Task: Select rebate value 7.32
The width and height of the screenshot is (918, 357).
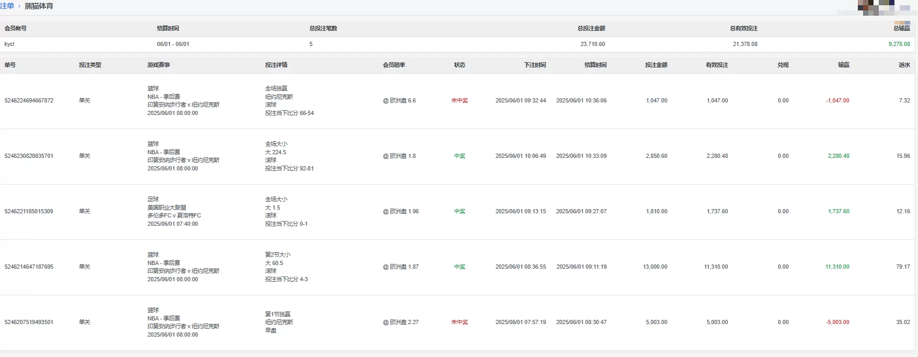Action: pyautogui.click(x=904, y=100)
